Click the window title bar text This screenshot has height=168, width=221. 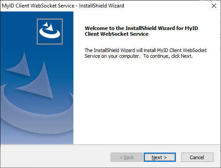(x=63, y=6)
